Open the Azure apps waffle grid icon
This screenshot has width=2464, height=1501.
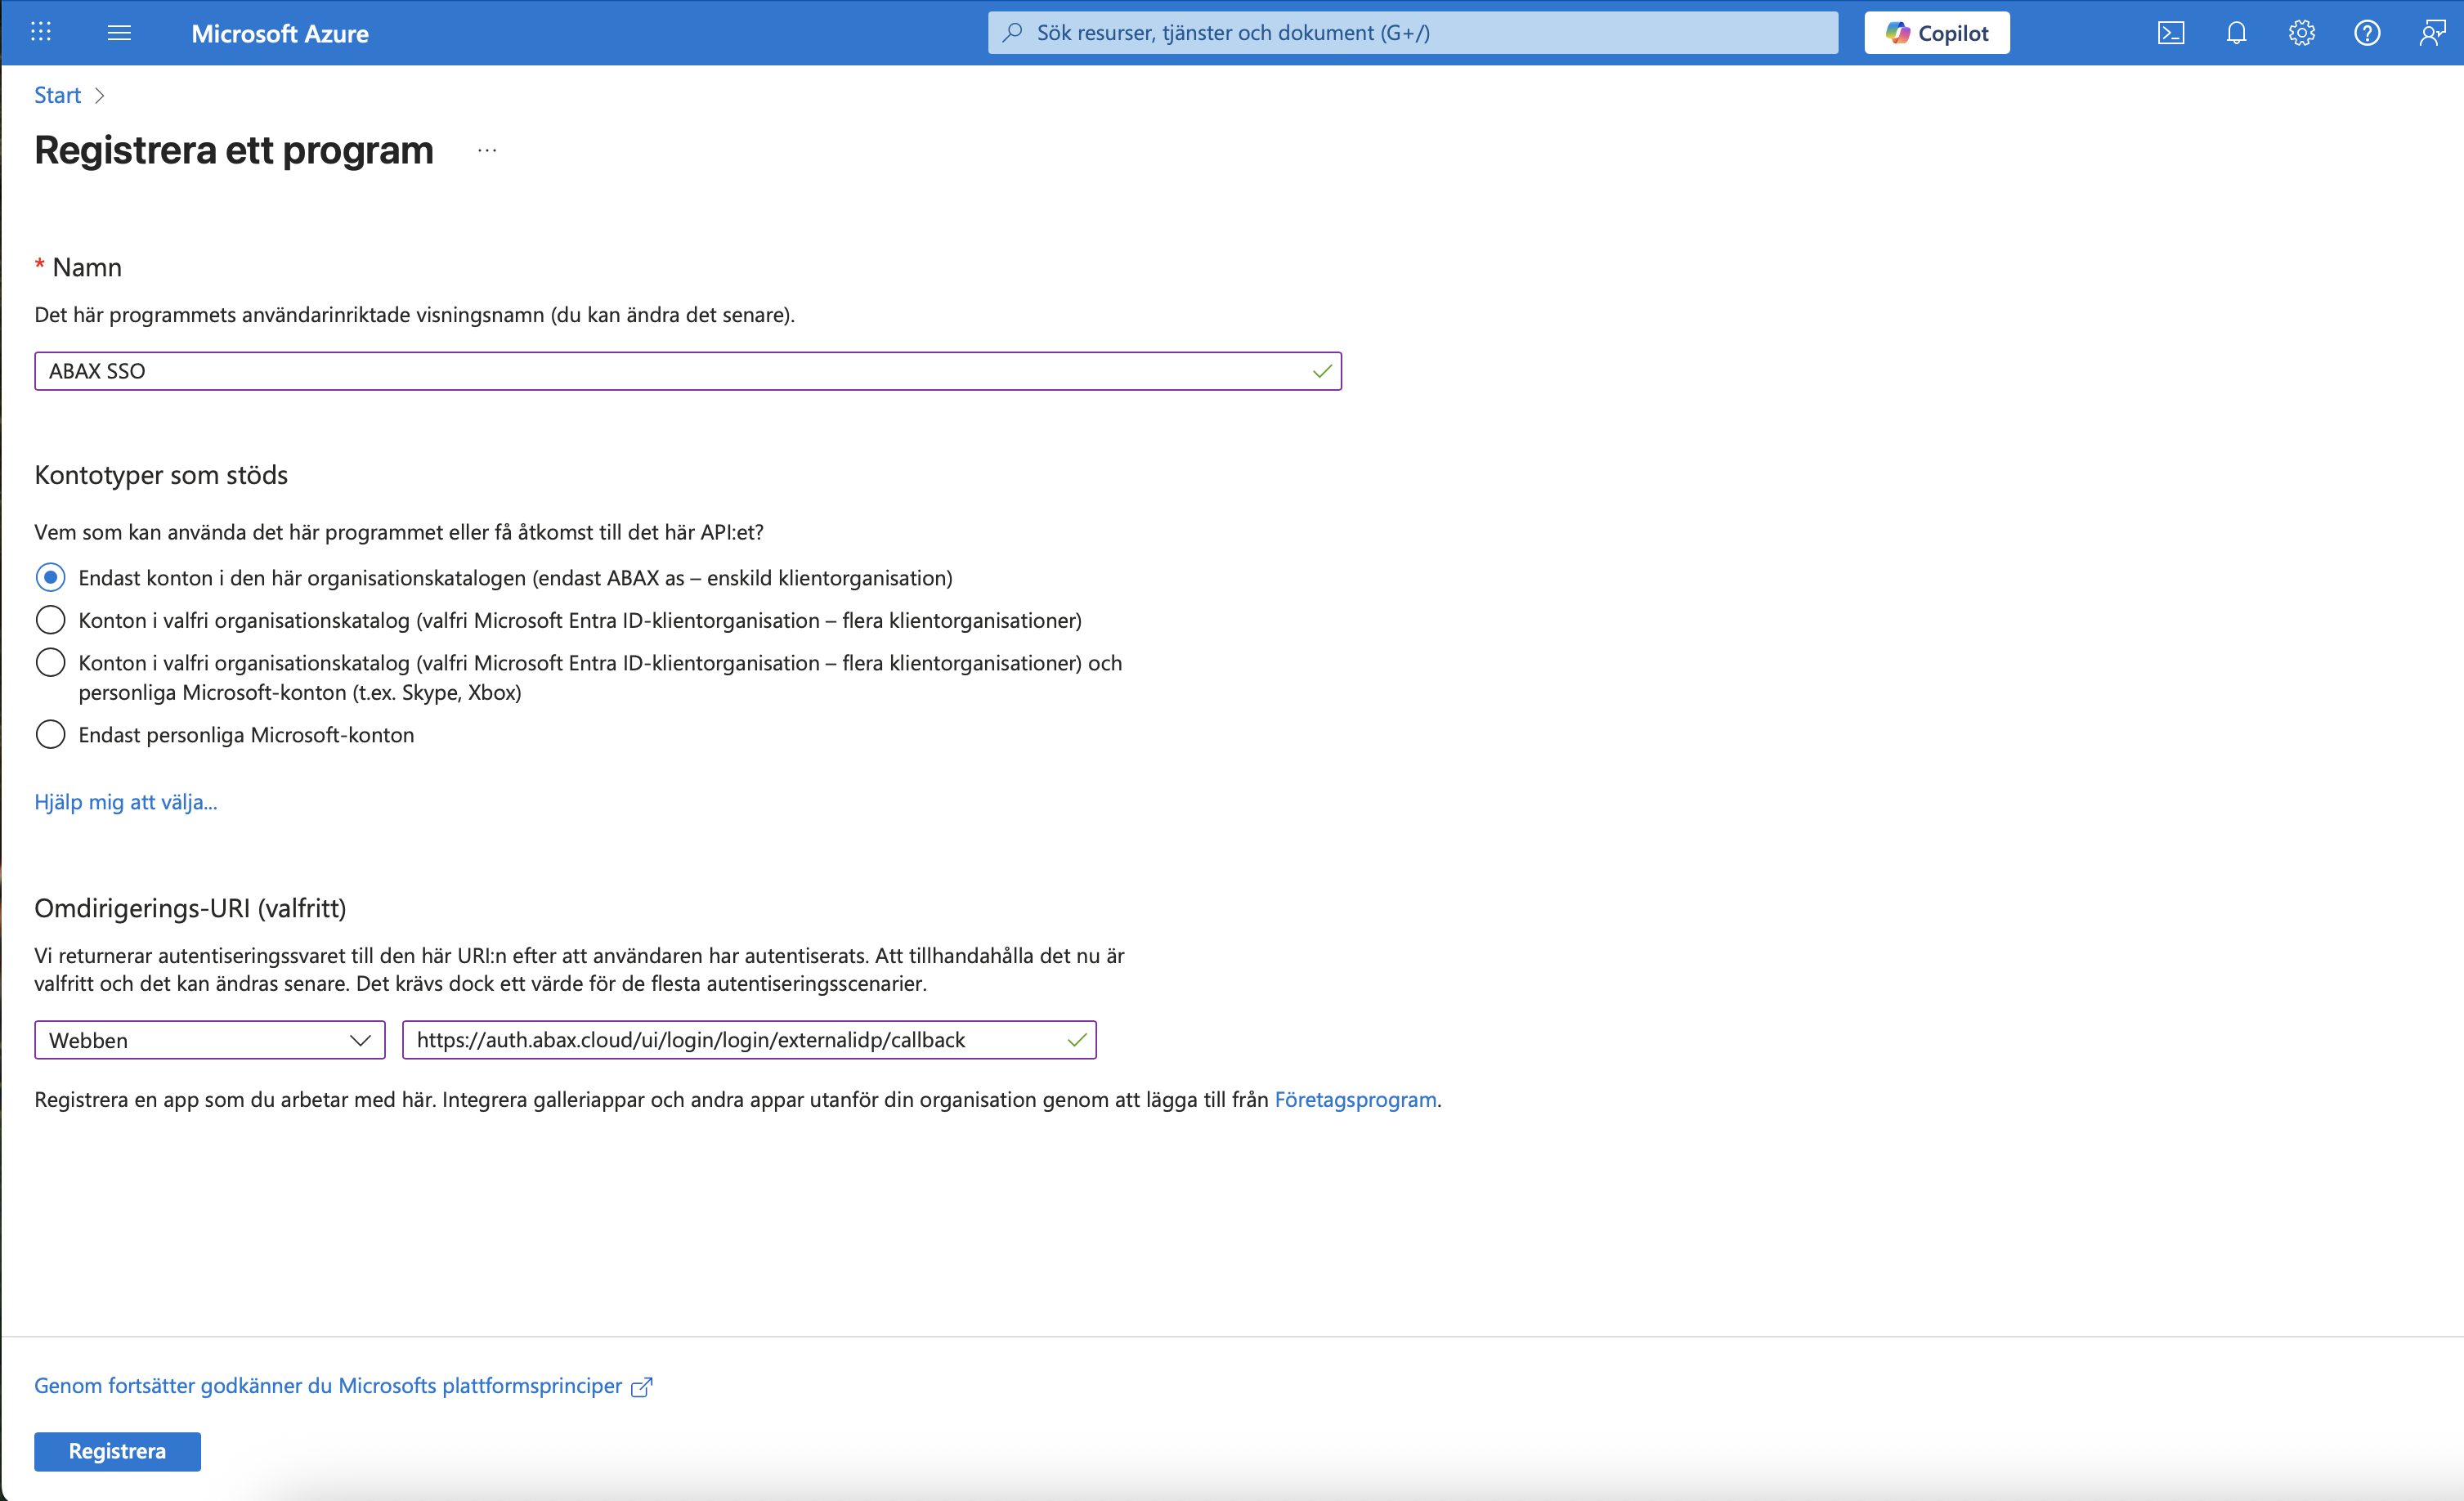coord(41,33)
